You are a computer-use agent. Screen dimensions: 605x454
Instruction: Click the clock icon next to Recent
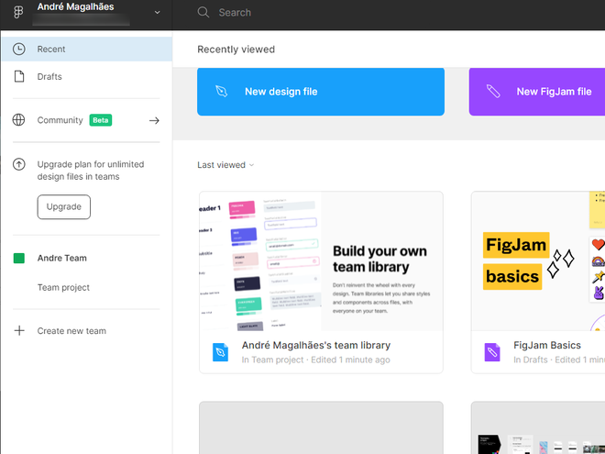[19, 49]
